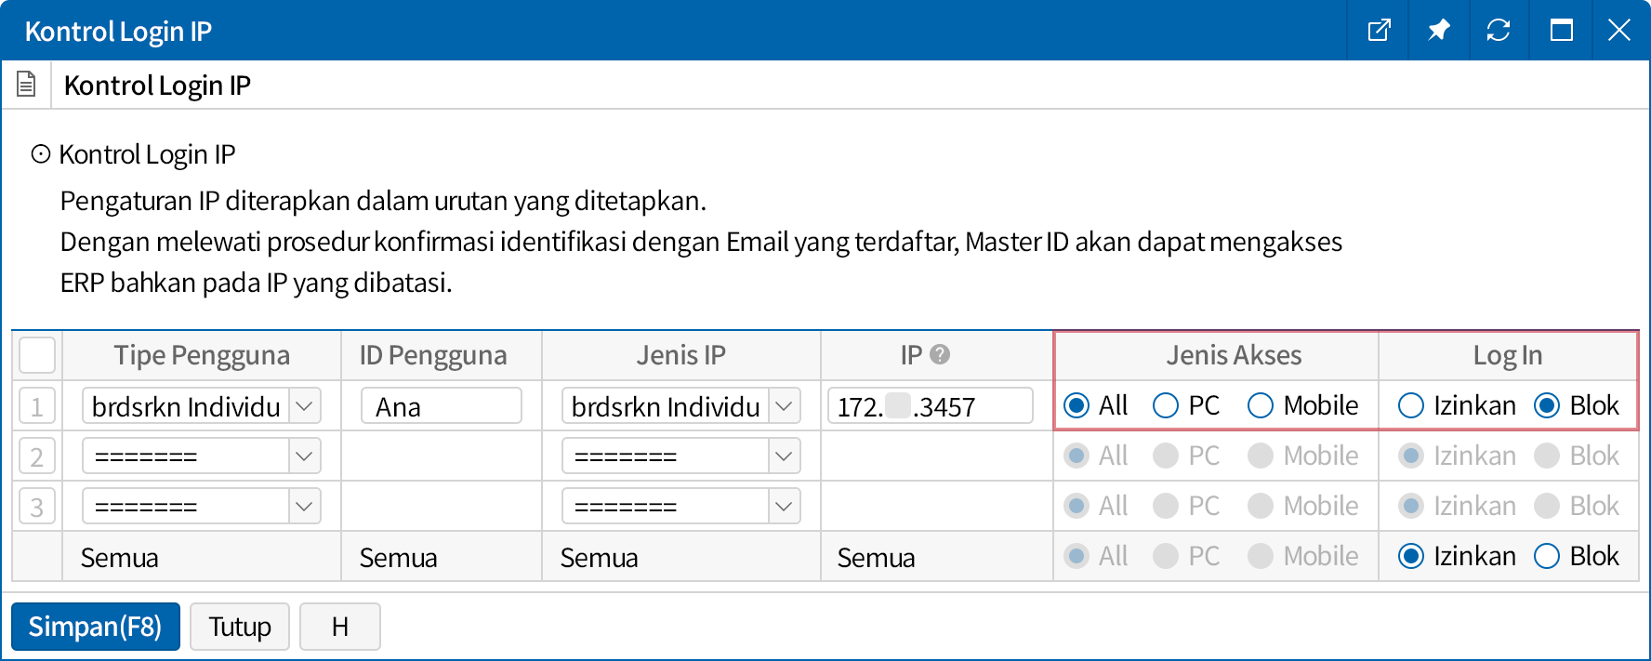Screen dimensions: 1651x661
Task: Set Semua row login to Blok
Action: click(1547, 556)
